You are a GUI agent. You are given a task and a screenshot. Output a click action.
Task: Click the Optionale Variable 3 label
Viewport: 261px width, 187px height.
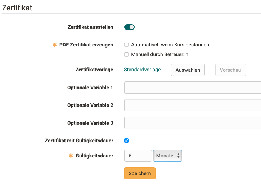click(x=90, y=123)
